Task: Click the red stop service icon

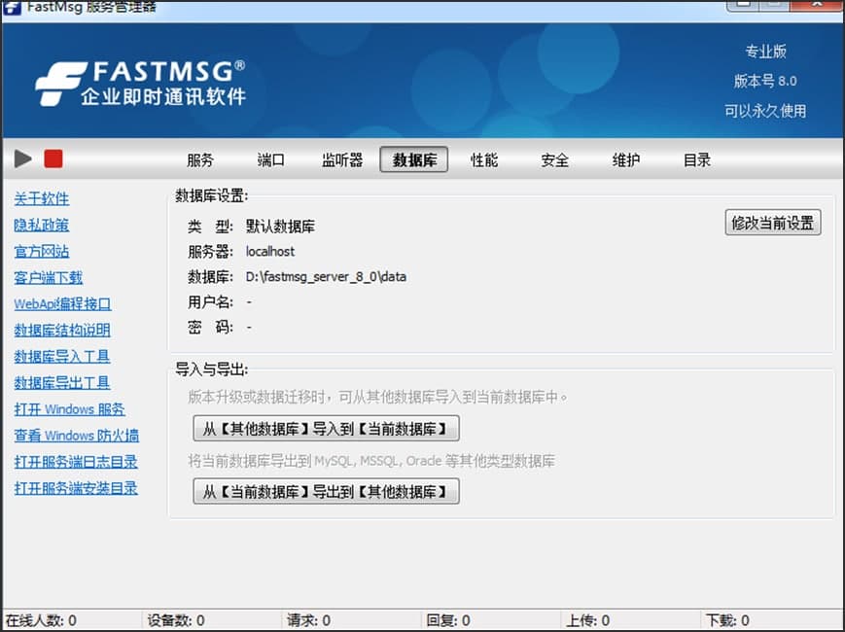Action: (53, 158)
